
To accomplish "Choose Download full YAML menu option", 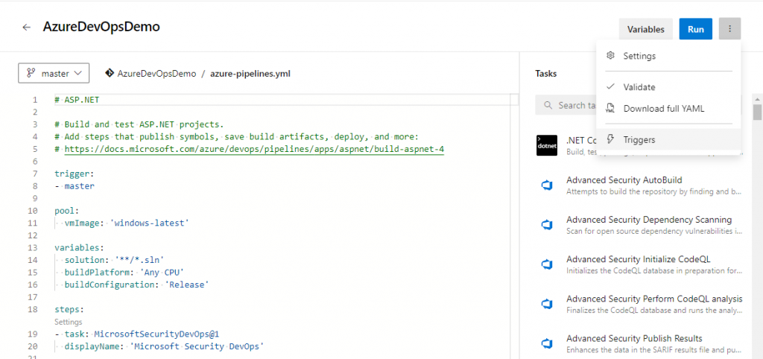I will tap(663, 109).
